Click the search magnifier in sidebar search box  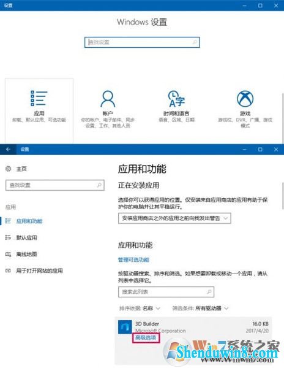(x=99, y=185)
